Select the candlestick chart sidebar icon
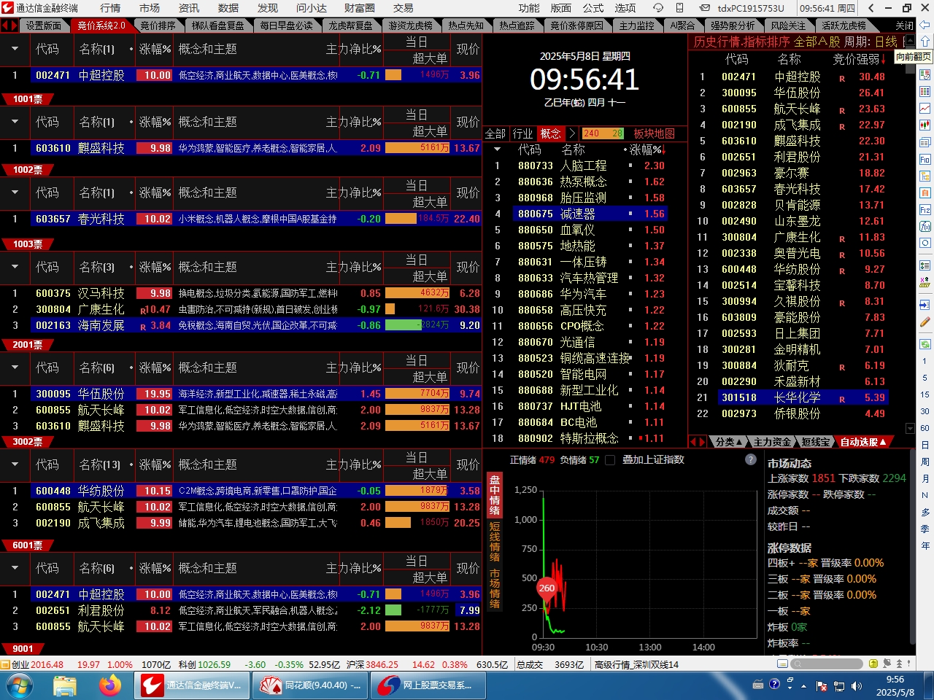The image size is (934, 700). [925, 125]
